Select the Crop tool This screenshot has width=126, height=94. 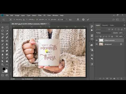coord(3,34)
